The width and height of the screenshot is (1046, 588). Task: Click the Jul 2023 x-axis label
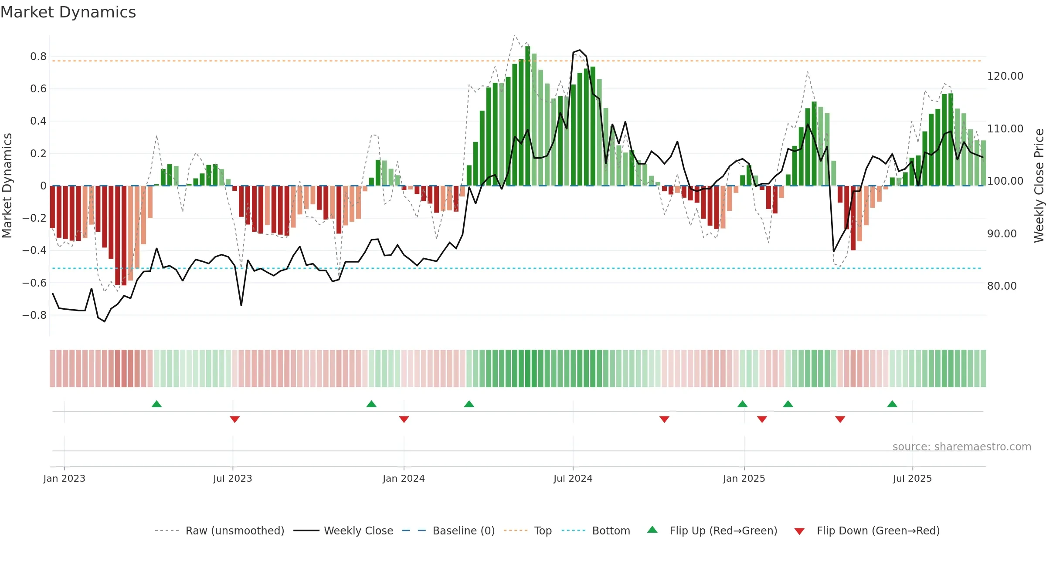[x=233, y=478]
